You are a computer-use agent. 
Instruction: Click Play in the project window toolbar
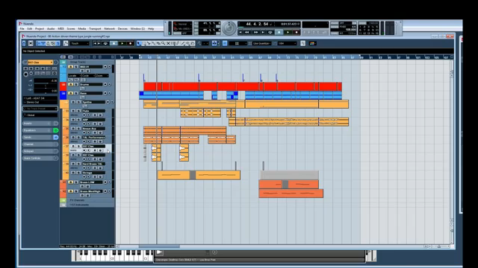pos(122,43)
